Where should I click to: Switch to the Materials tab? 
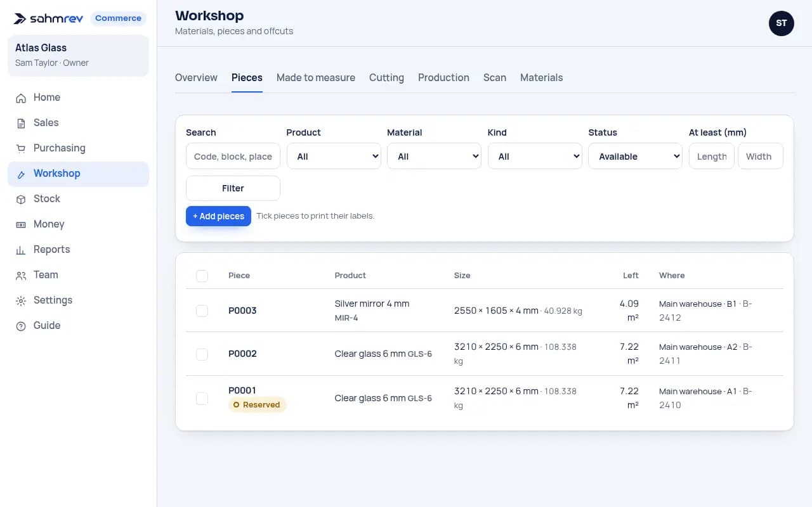click(542, 77)
